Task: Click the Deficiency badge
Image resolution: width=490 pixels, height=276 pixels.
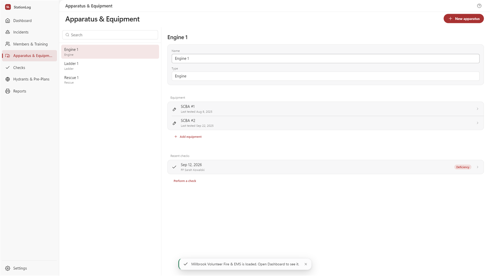Action: pos(463,167)
